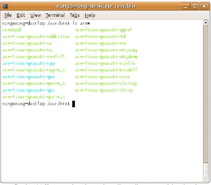This screenshot has width=211, height=185.
Task: Open the Edit menu
Action: (x=21, y=15)
